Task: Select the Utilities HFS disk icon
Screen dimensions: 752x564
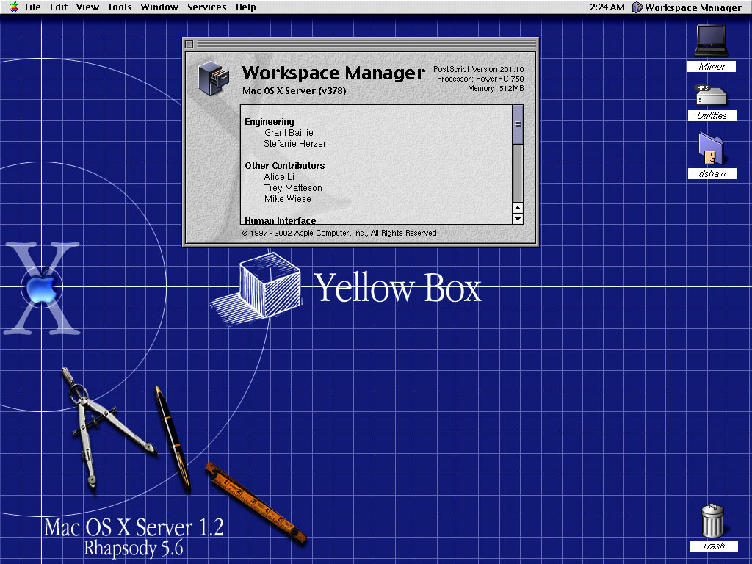Action: pyautogui.click(x=712, y=95)
